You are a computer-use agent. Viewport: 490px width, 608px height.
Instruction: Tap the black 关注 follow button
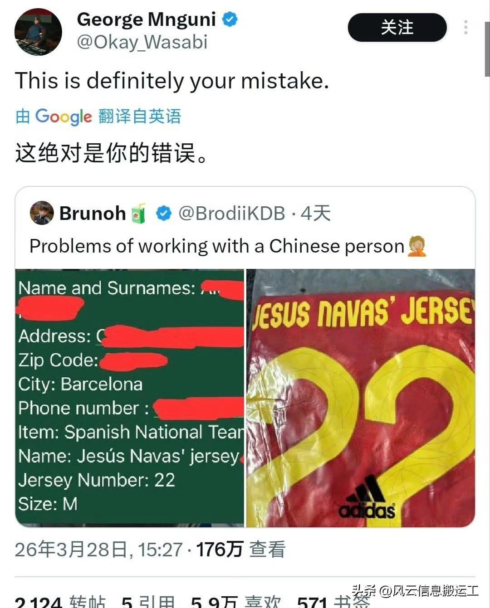[397, 28]
